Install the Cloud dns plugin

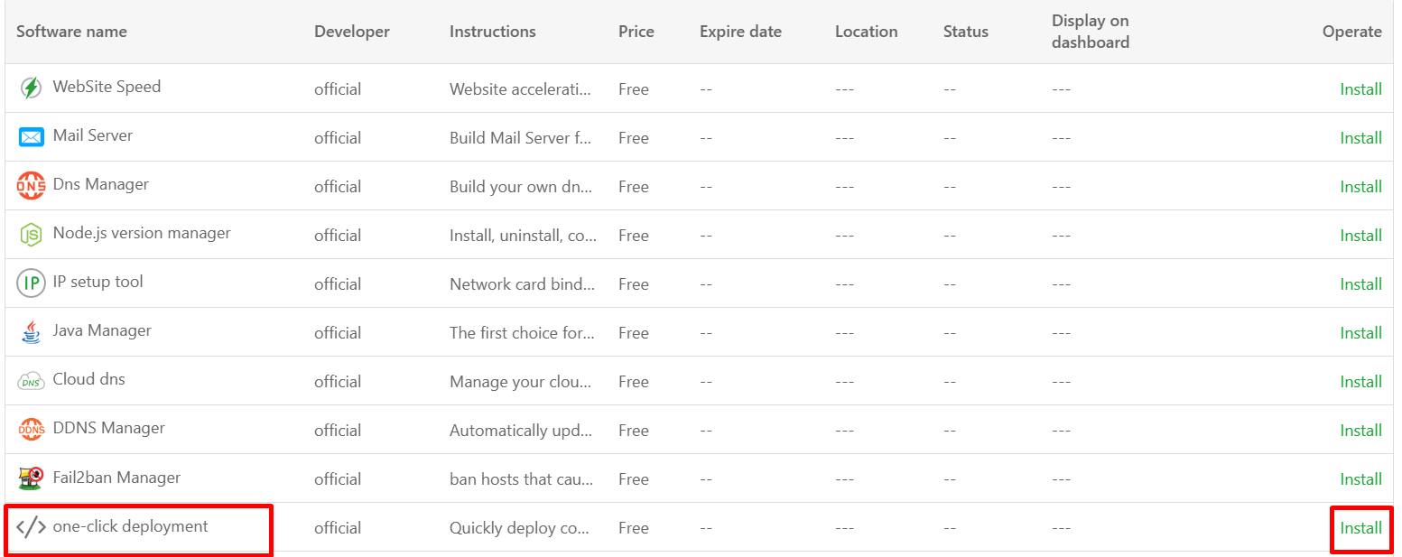tap(1360, 382)
